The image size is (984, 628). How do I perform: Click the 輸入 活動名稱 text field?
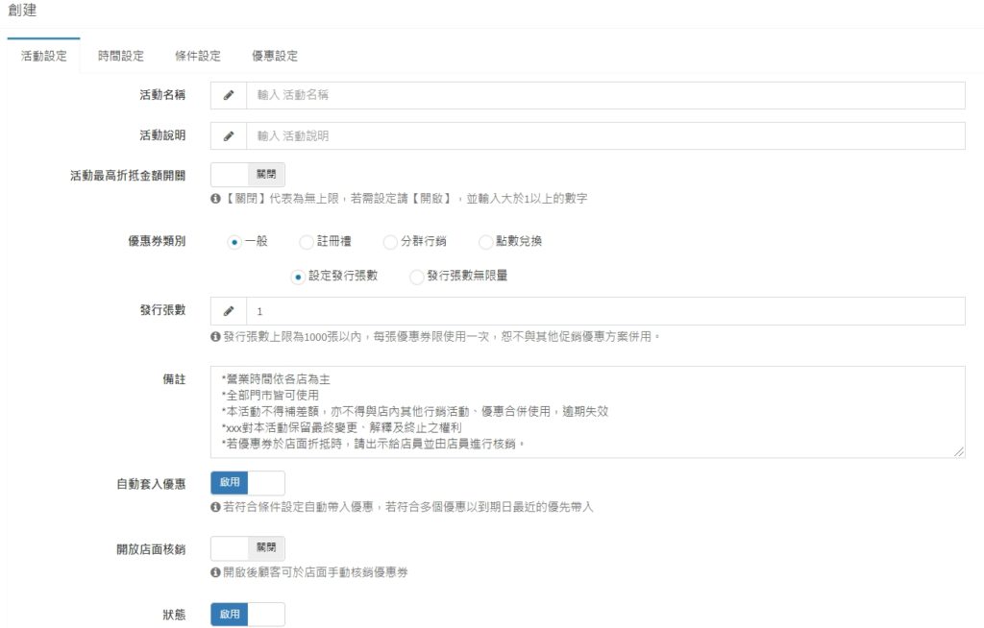[x=605, y=96]
